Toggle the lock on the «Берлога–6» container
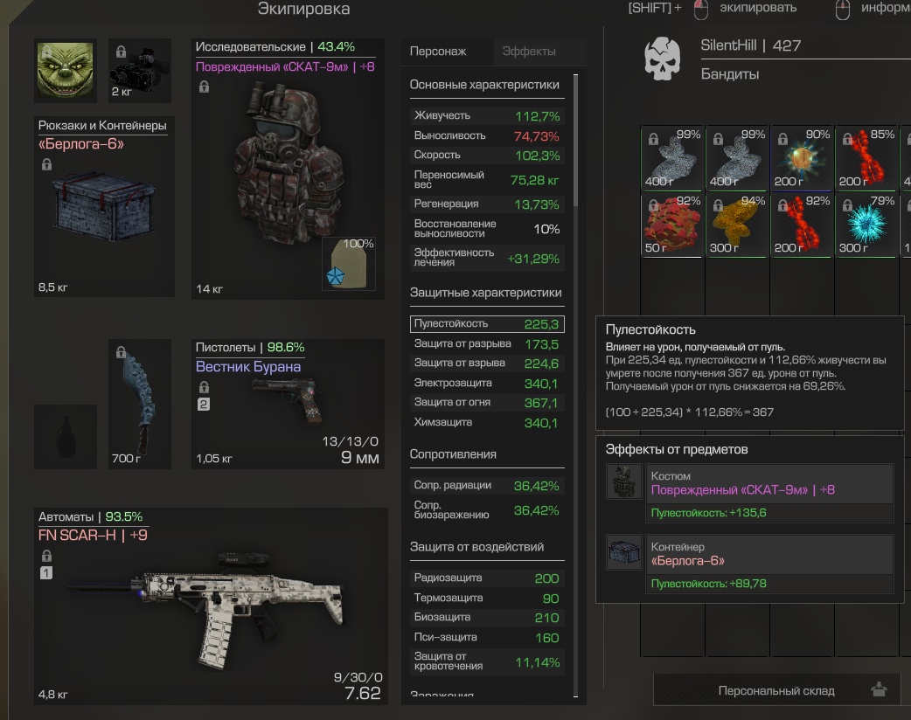Screen dimensions: 911x720 pyautogui.click(x=46, y=165)
